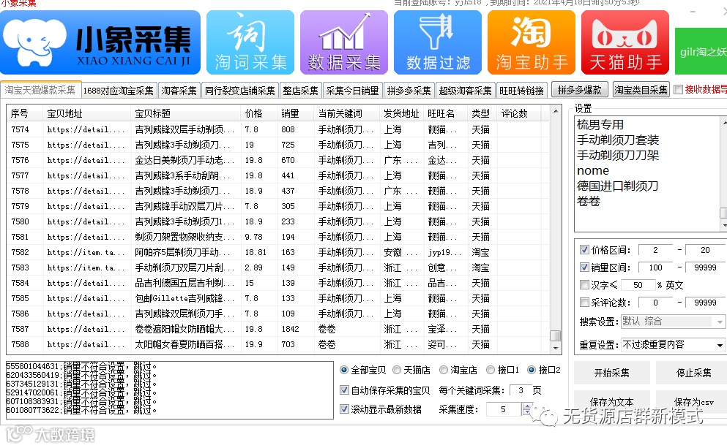This screenshot has width=727, height=448.
Task: Click the results table scrollbar thumb
Action: 555,335
